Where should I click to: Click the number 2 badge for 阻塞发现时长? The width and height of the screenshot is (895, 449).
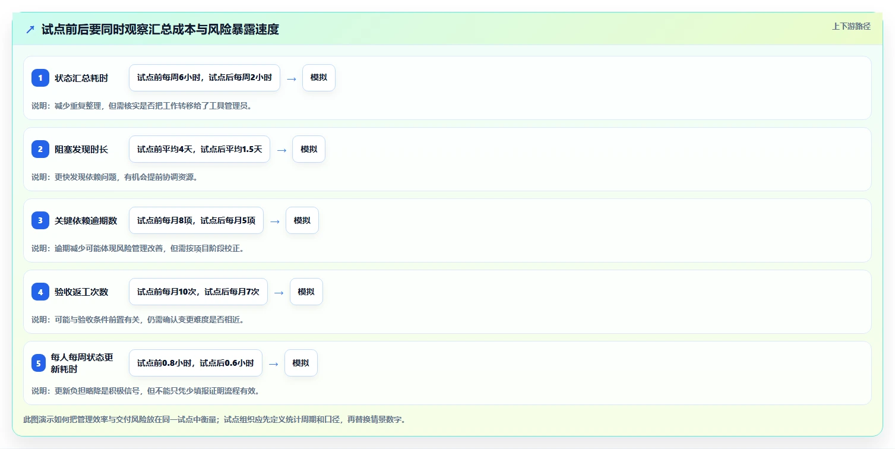(x=40, y=149)
